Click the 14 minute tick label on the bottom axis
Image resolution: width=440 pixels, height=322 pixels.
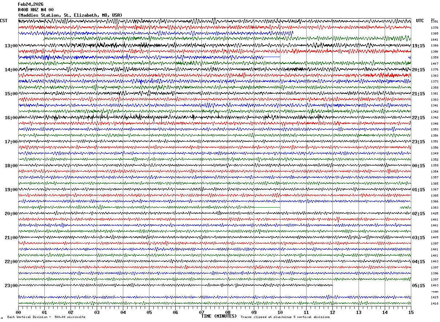[x=385, y=312]
